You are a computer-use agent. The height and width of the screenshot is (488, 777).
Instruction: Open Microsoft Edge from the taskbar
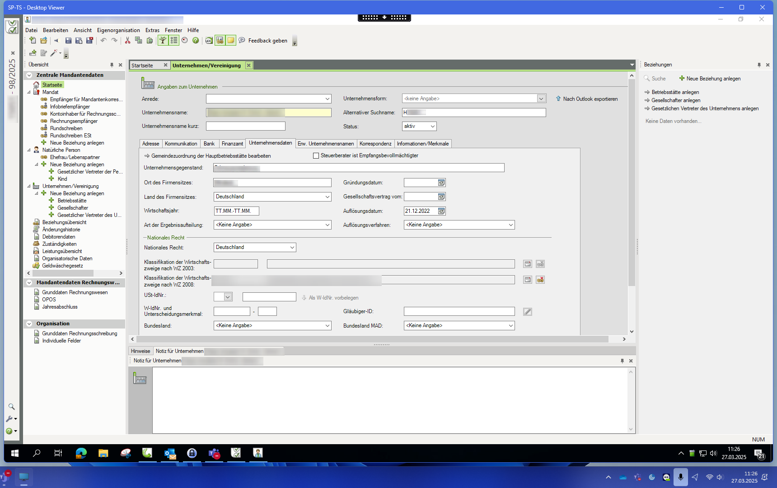[81, 453]
